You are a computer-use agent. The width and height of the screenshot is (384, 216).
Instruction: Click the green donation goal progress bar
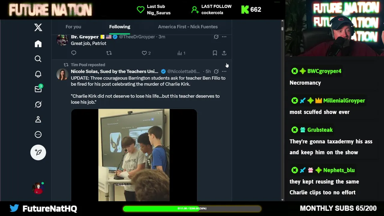click(192, 208)
